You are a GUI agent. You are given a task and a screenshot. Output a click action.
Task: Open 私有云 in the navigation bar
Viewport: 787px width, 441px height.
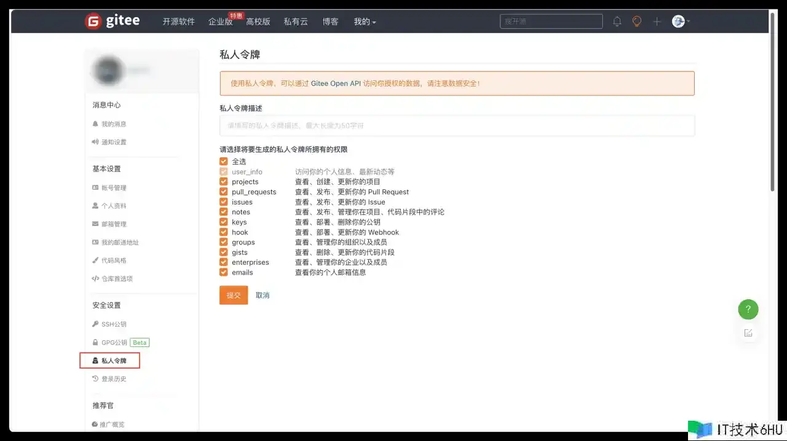[x=296, y=21]
